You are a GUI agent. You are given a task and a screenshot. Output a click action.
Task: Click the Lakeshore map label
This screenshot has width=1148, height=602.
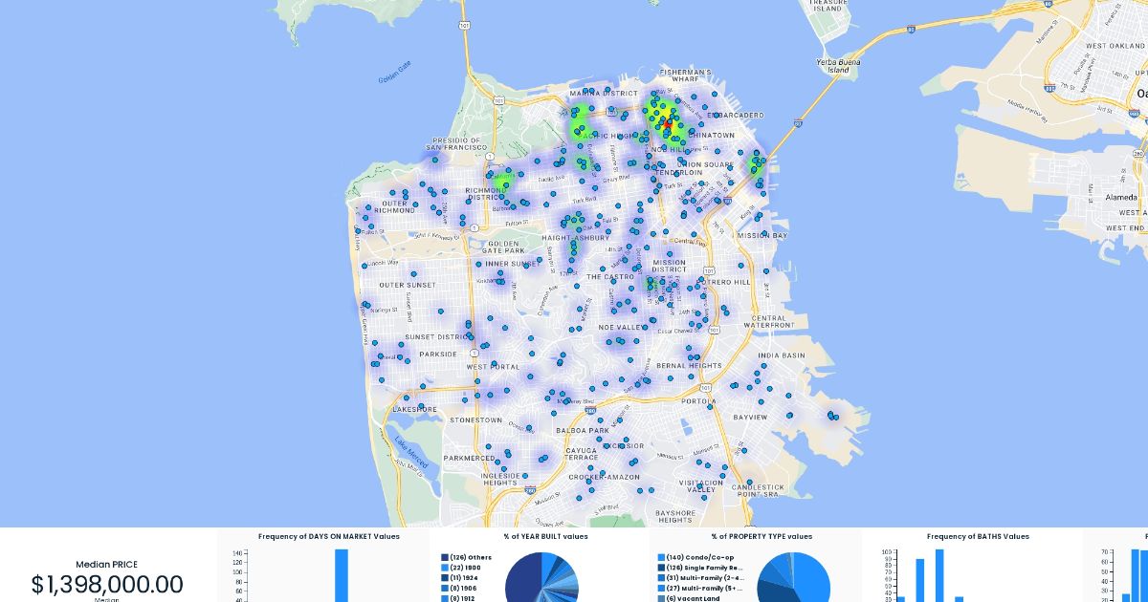click(414, 410)
